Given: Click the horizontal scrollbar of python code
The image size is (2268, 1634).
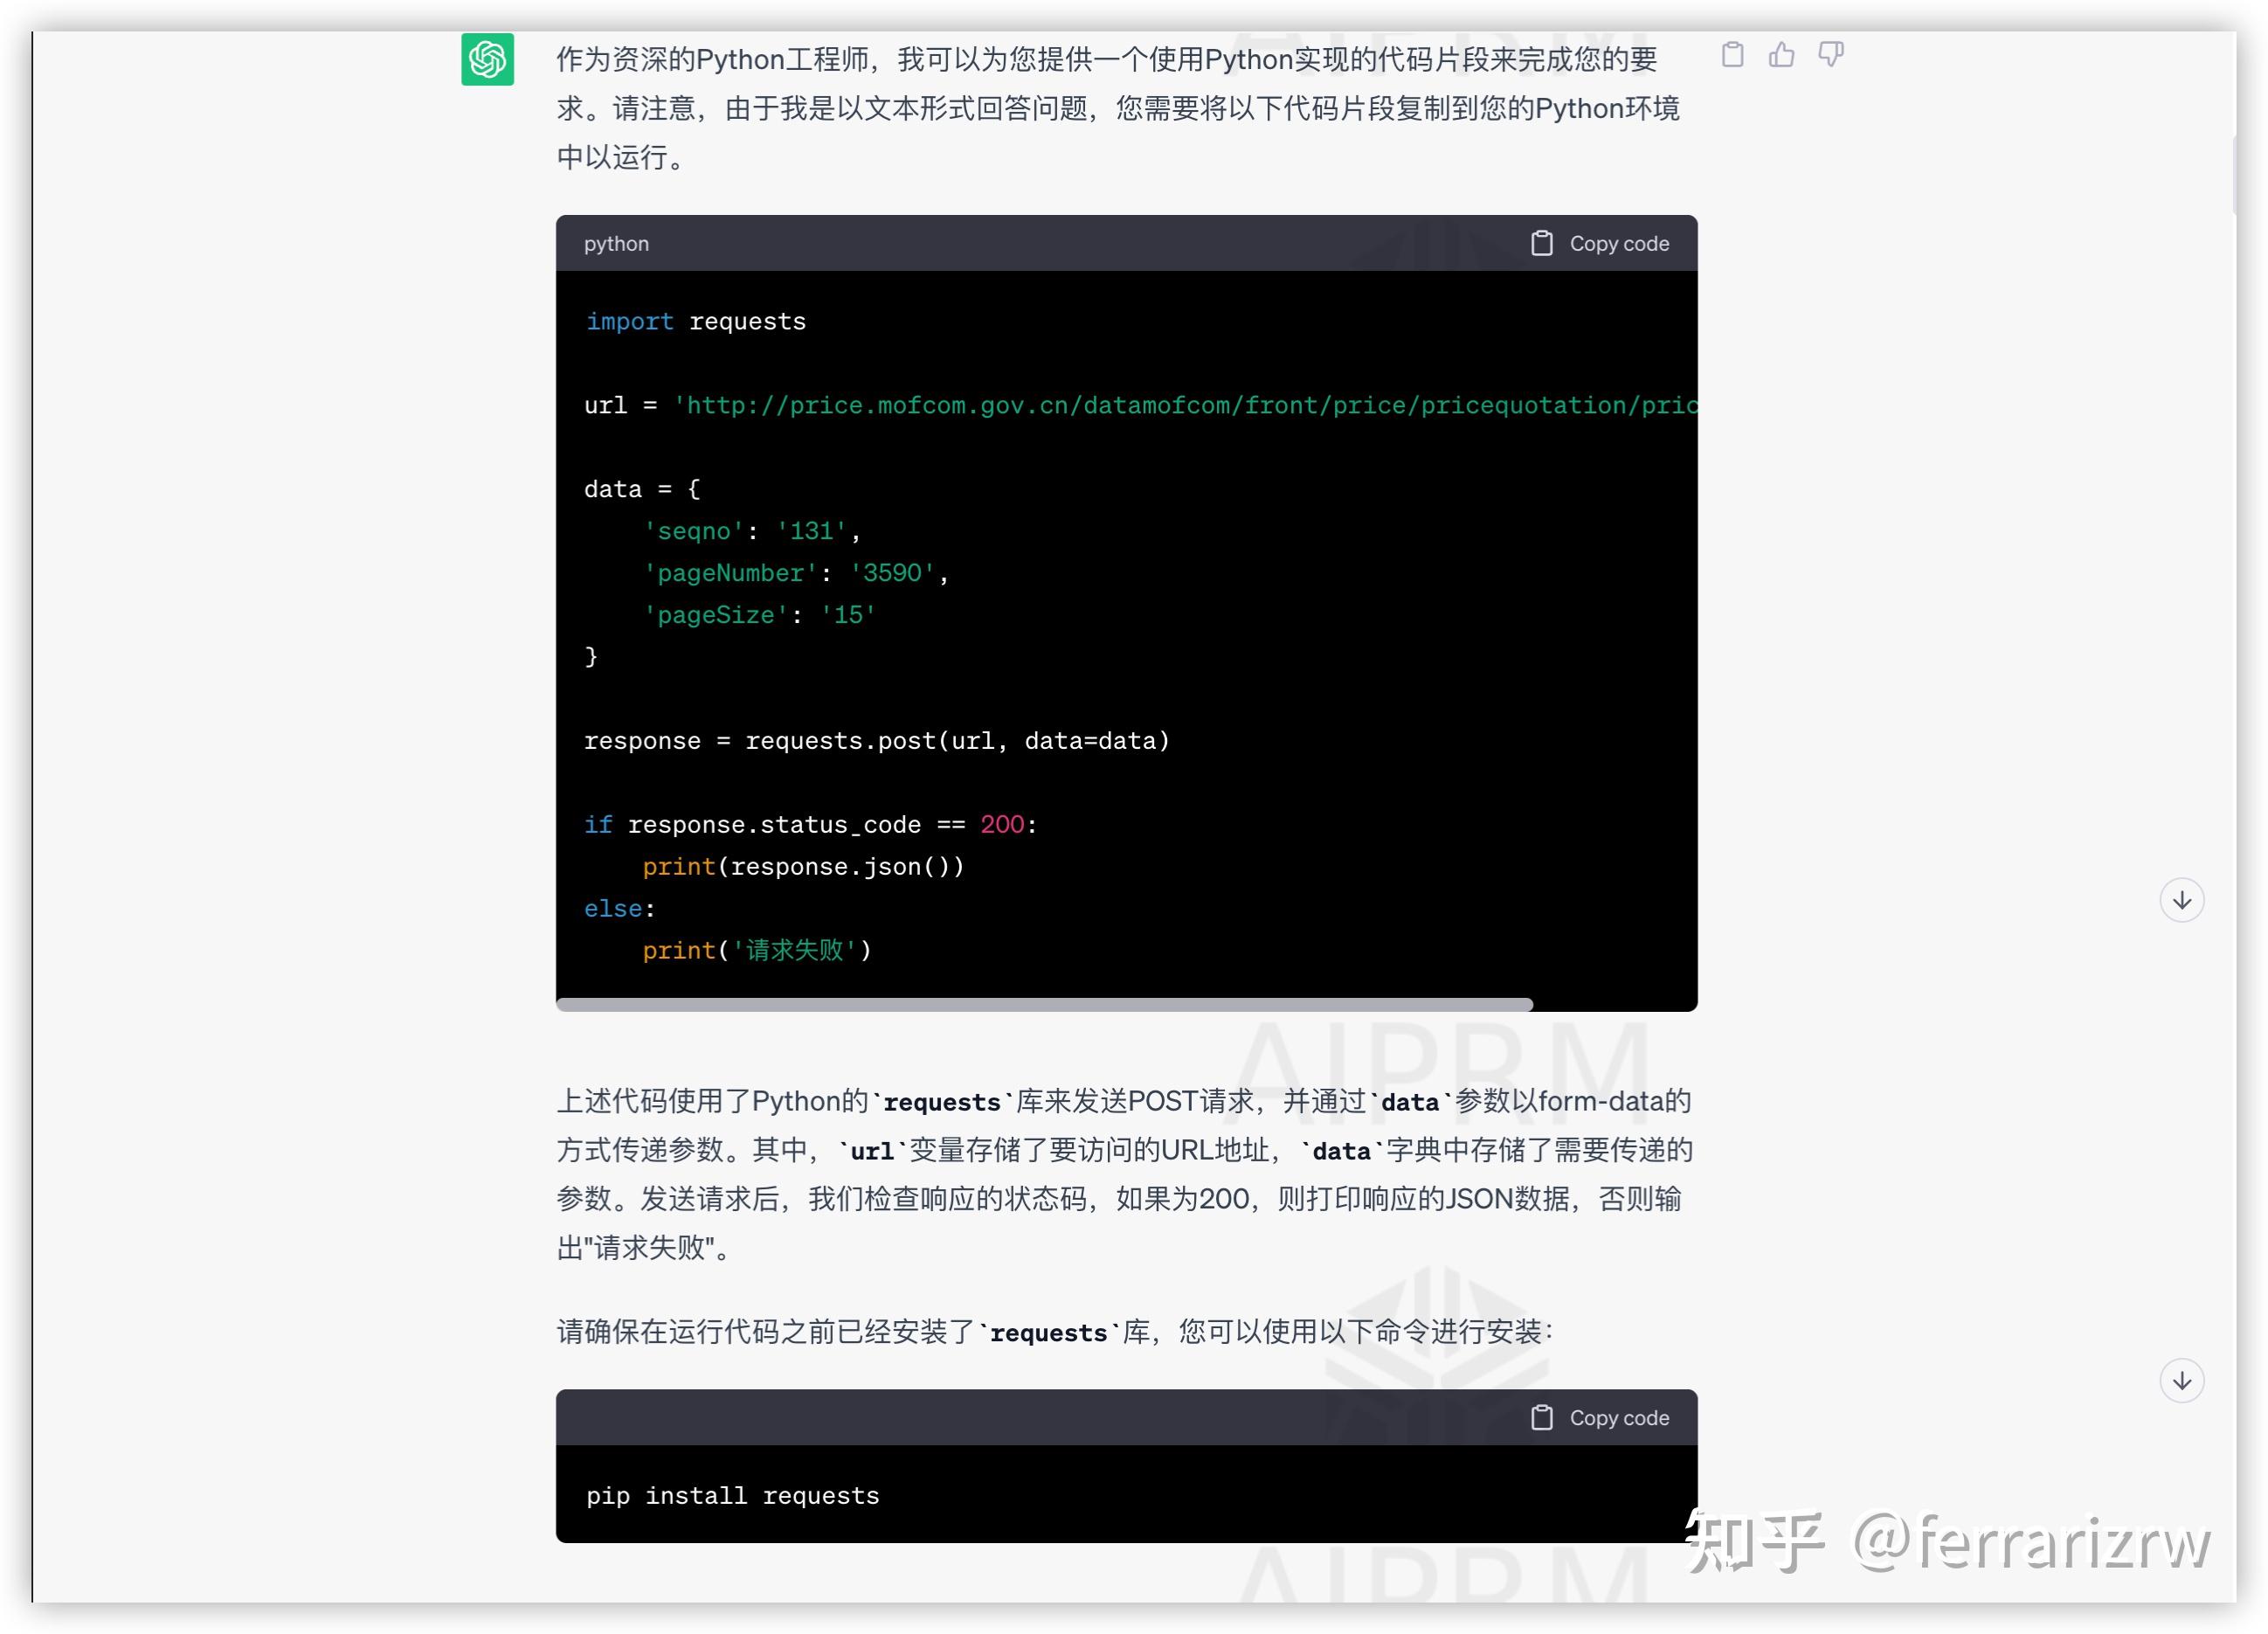Looking at the screenshot, I should coord(1044,1004).
